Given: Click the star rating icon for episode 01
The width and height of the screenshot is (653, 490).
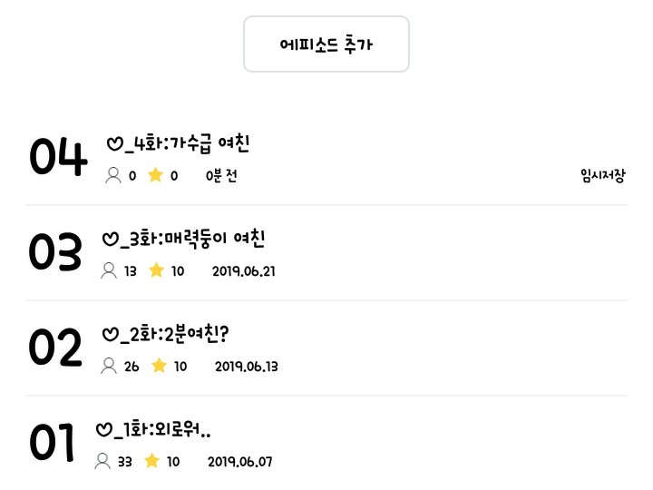Looking at the screenshot, I should pyautogui.click(x=151, y=461).
